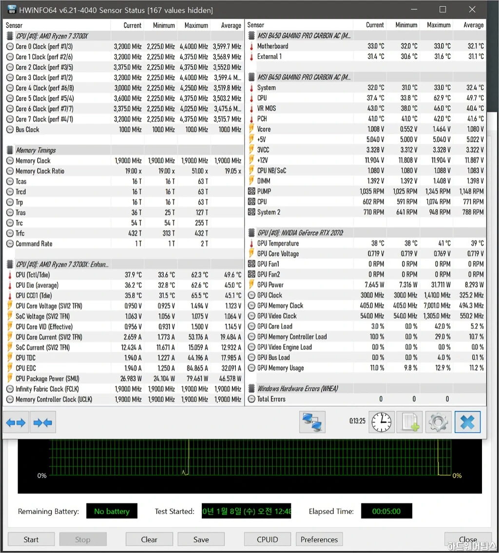Open the Preferences button
The height and width of the screenshot is (553, 499).
[319, 539]
